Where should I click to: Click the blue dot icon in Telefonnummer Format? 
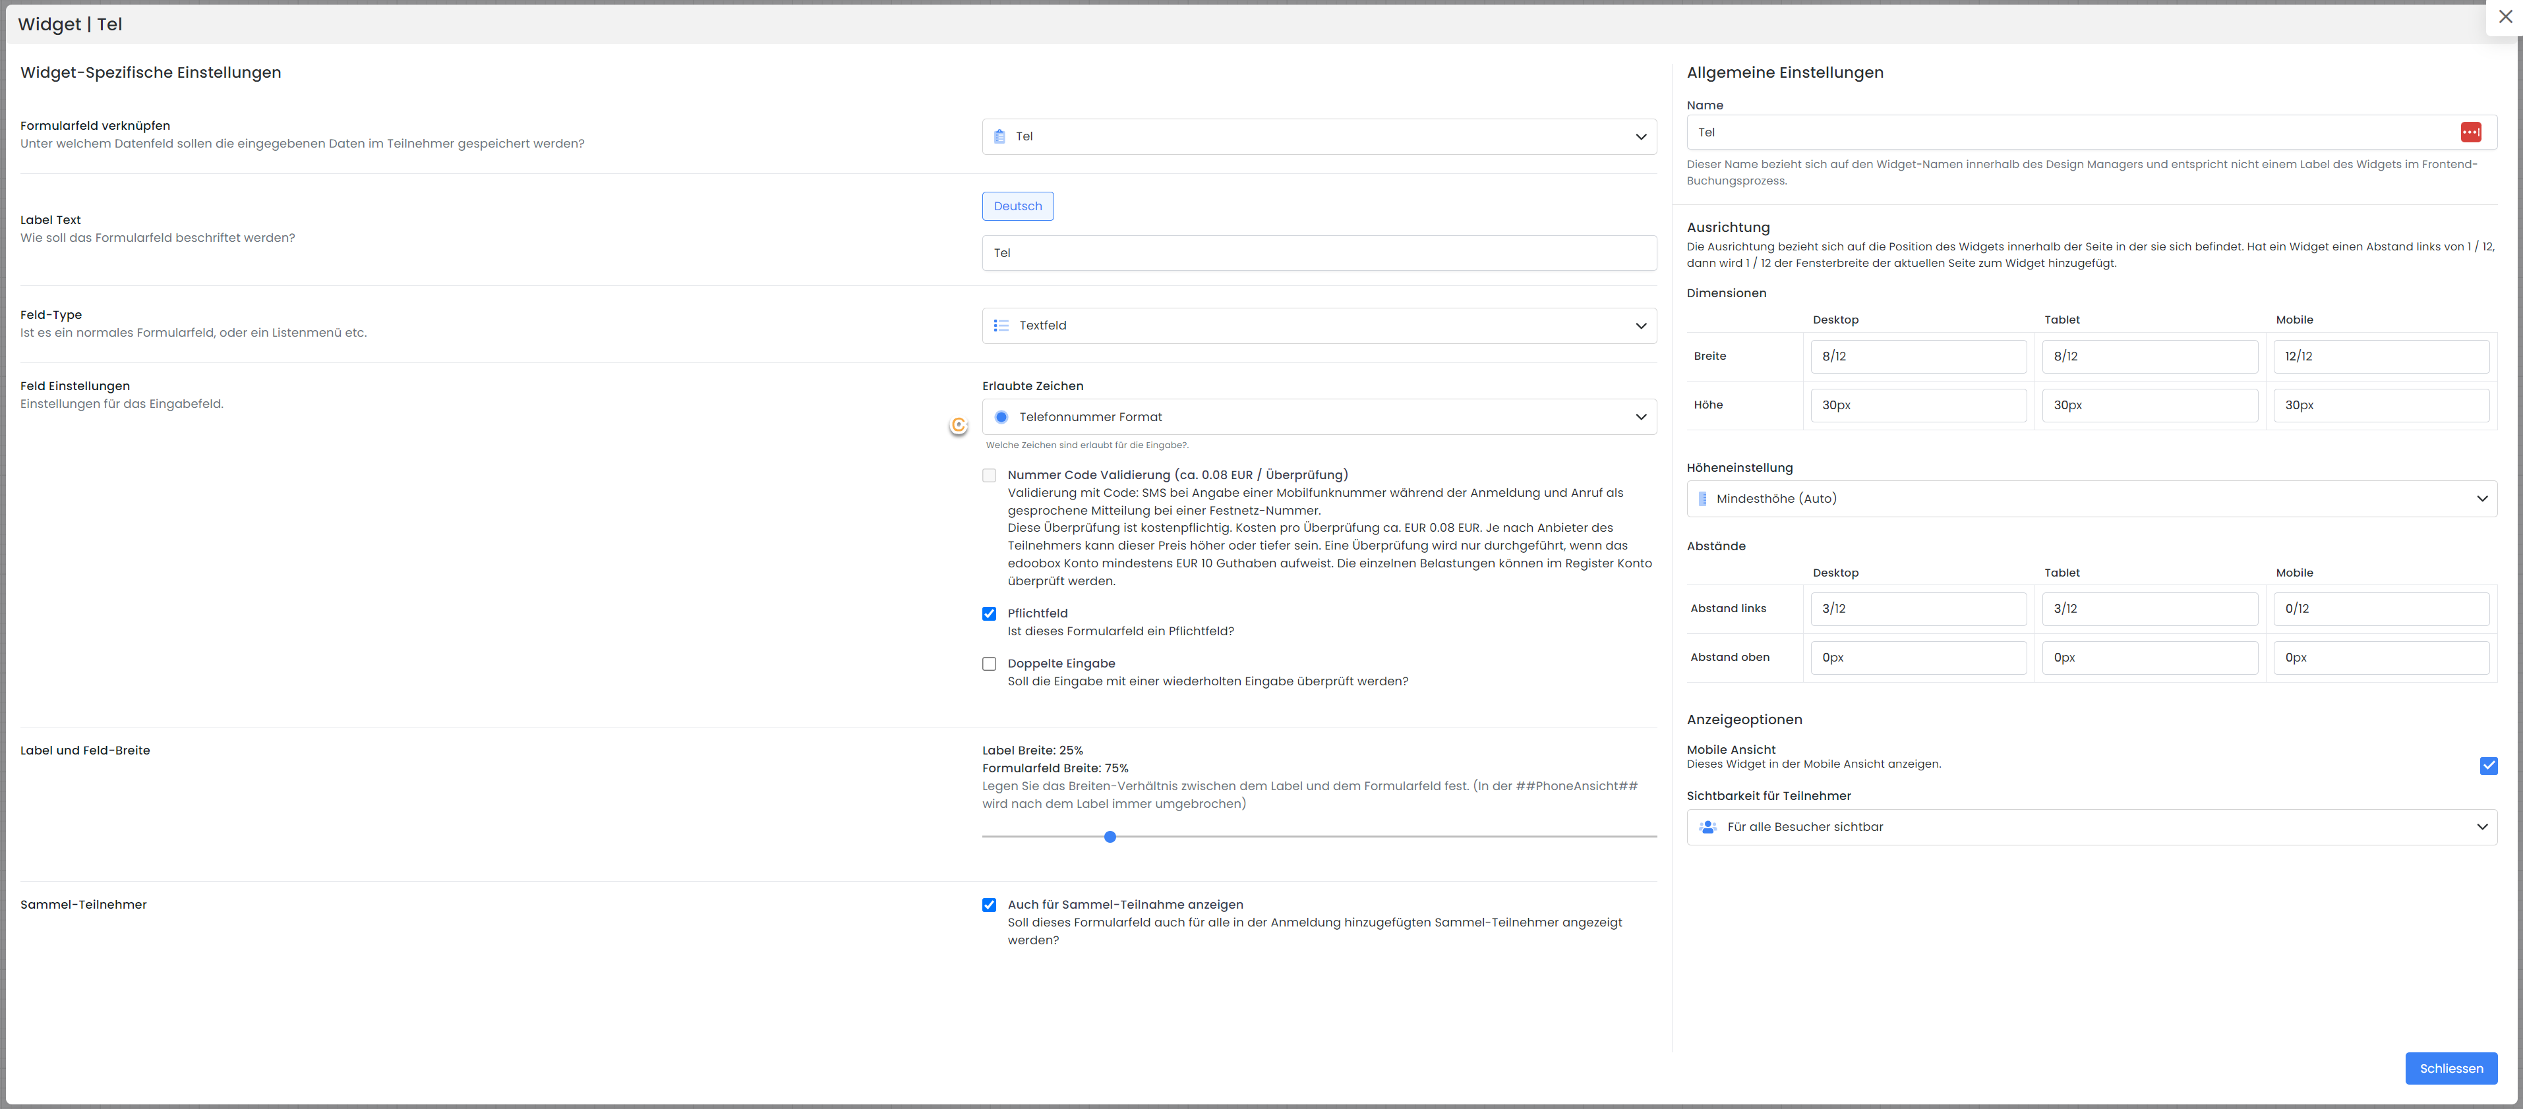(x=1001, y=417)
